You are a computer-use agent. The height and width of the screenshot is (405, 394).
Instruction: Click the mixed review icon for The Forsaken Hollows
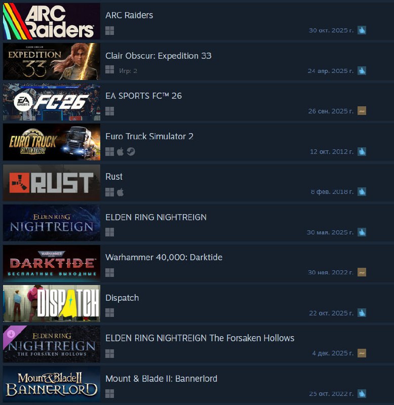[x=362, y=353]
